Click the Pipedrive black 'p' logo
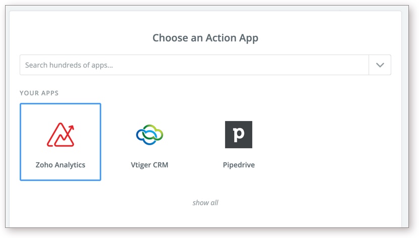Viewport: 419px width, 238px height. tap(239, 135)
